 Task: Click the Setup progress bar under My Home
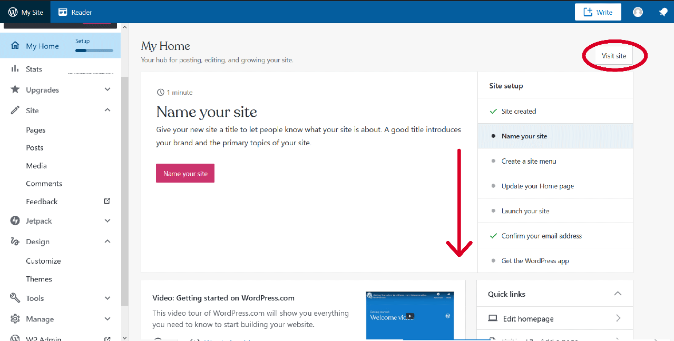94,50
